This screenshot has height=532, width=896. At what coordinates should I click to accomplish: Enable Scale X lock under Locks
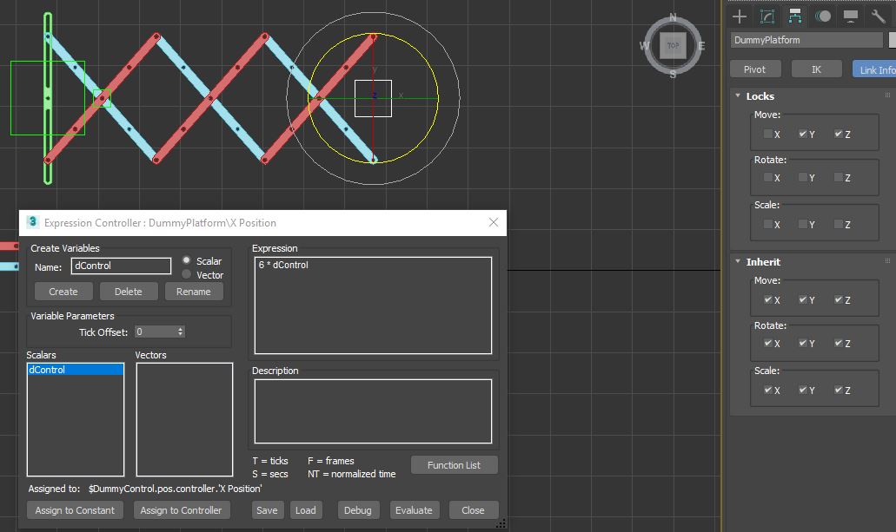click(x=768, y=224)
